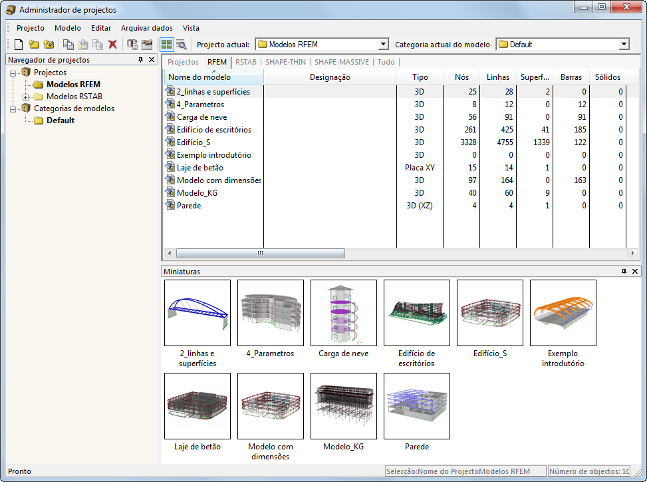Click model icon beside Parede row
The image size is (647, 482).
click(170, 205)
